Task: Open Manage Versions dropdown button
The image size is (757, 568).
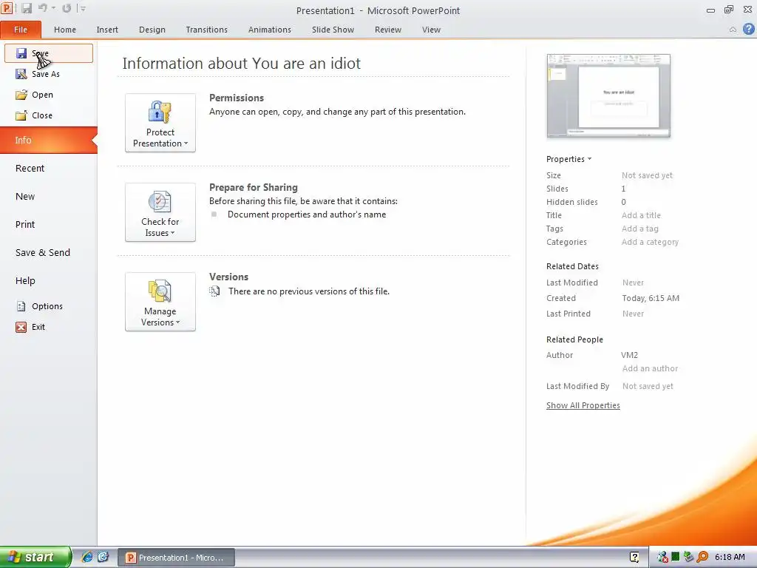Action: [160, 302]
